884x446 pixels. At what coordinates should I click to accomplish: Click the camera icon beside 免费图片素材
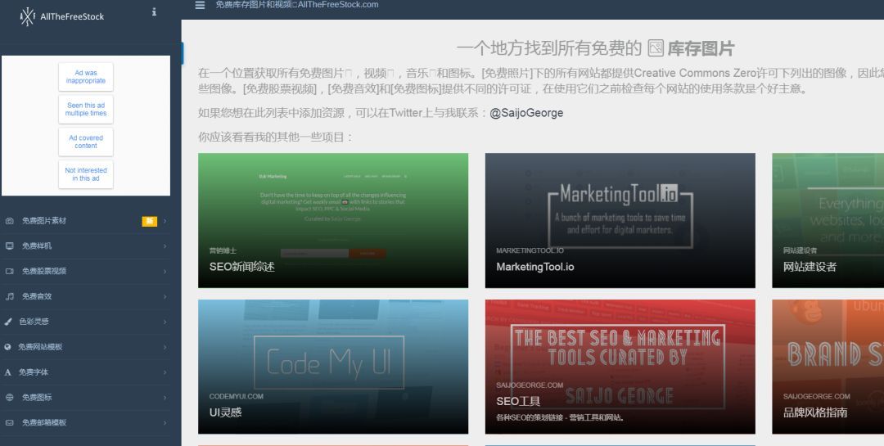click(10, 221)
